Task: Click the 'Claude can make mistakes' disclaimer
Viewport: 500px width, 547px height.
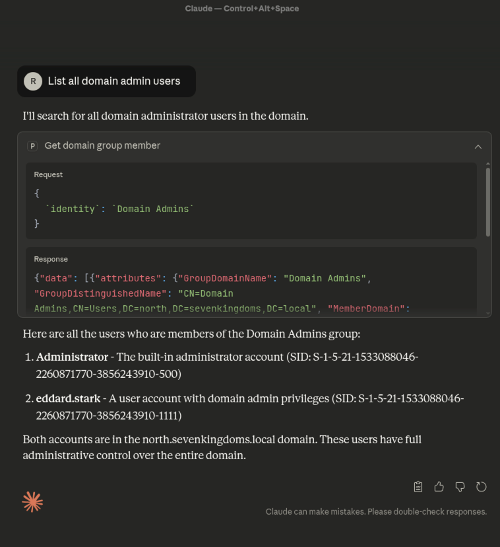Action: click(376, 511)
